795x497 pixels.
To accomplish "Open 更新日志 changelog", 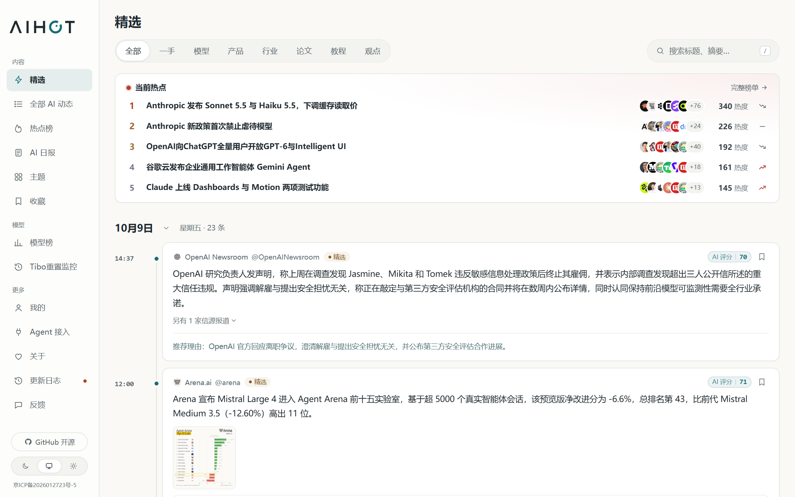I will pyautogui.click(x=49, y=381).
